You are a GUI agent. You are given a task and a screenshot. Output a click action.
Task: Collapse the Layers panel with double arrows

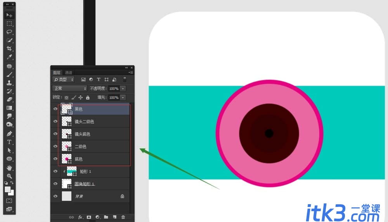126,67
